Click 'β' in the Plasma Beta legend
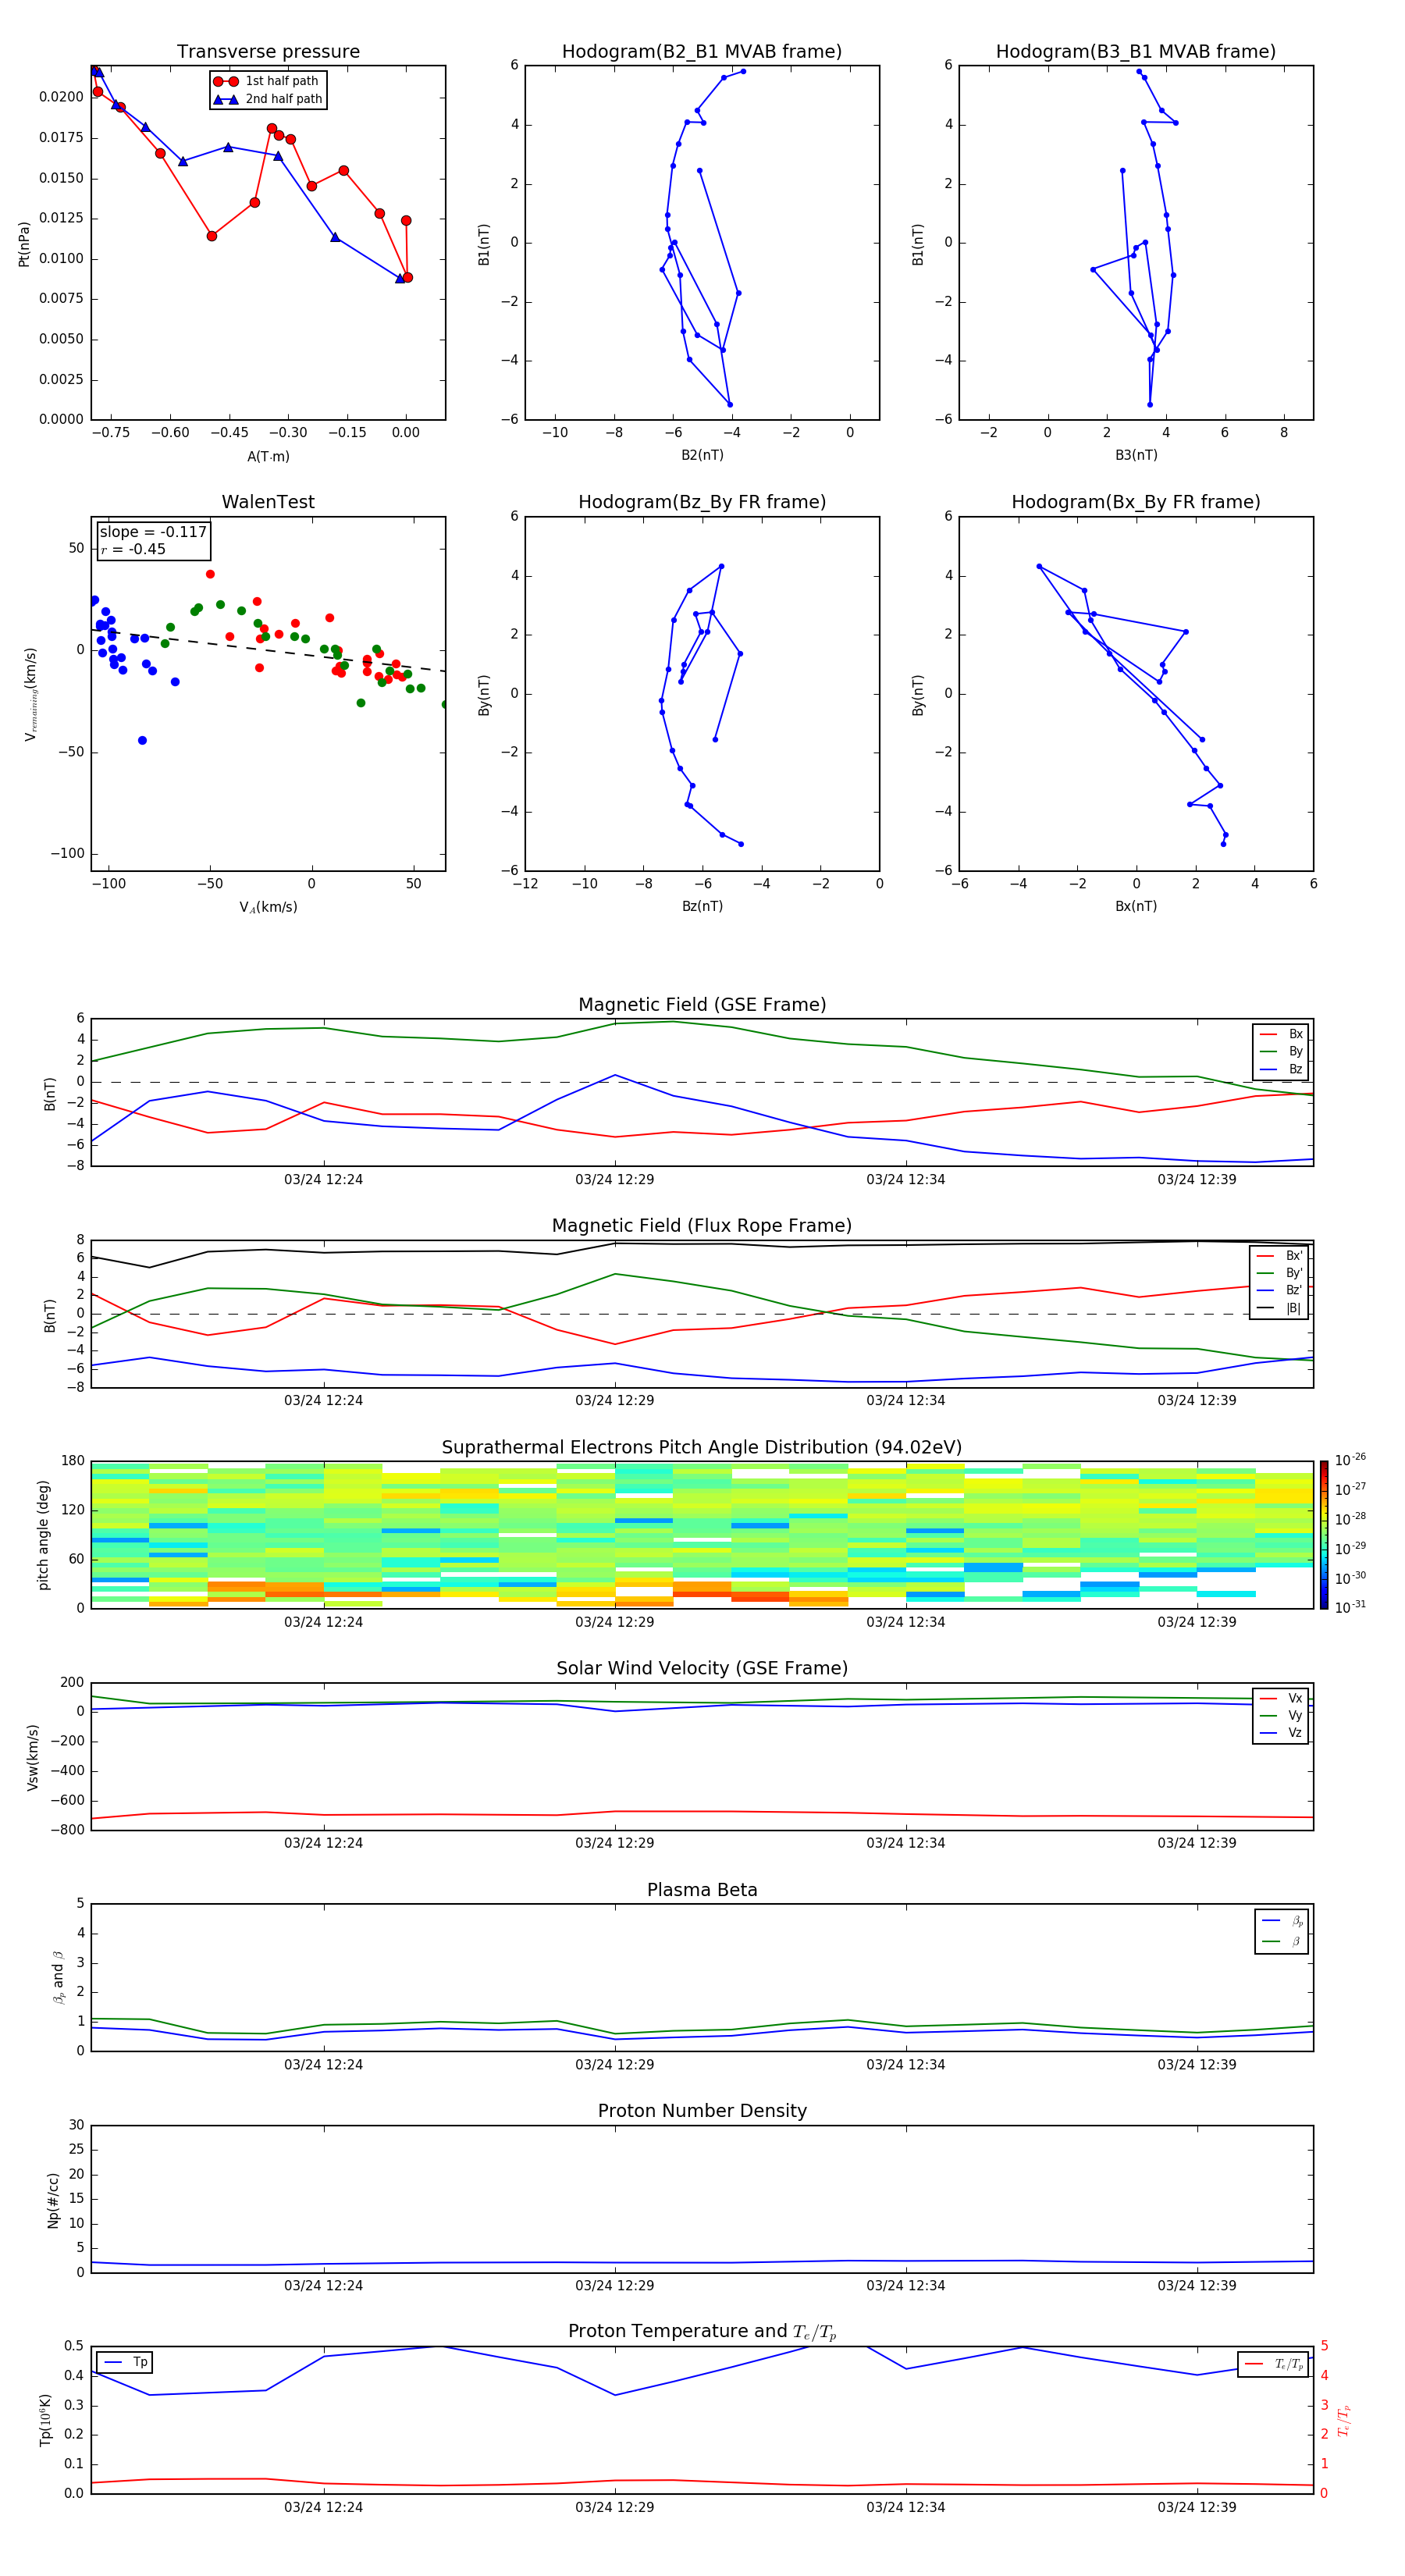 click(1295, 1941)
